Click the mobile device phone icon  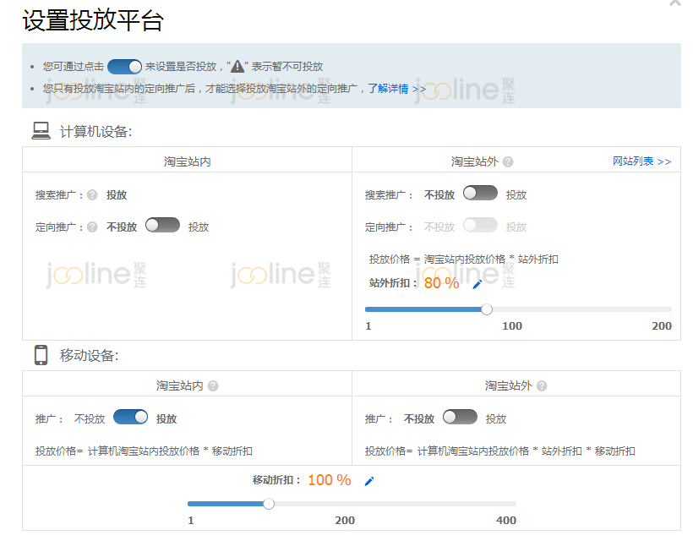[41, 355]
